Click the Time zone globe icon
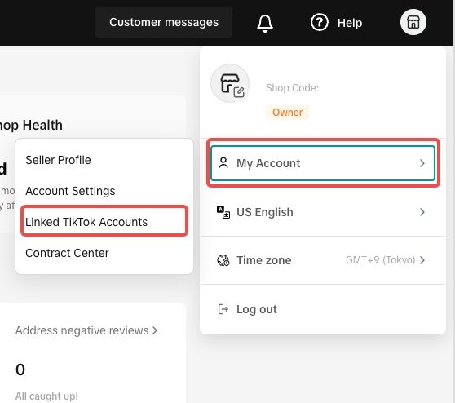Image resolution: width=455 pixels, height=403 pixels. pos(223,260)
